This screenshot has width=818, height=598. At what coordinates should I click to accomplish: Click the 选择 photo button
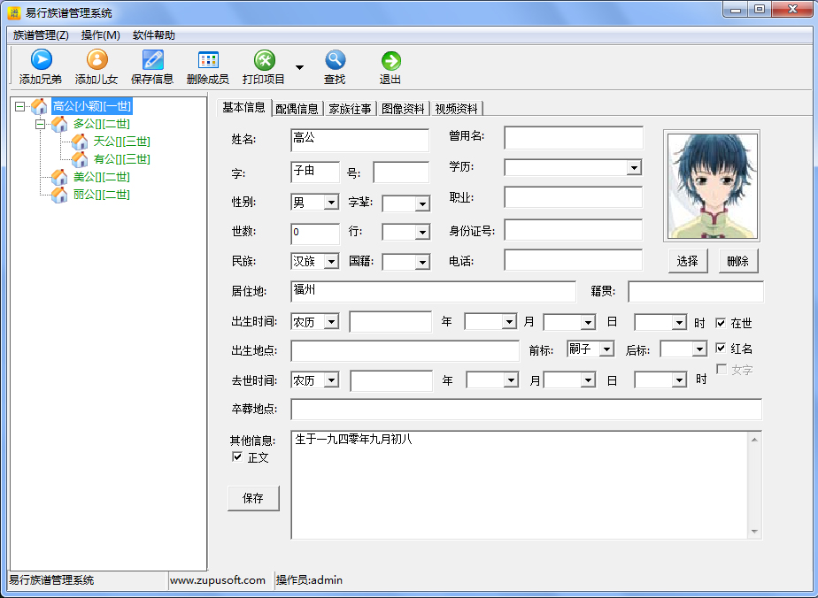click(687, 261)
